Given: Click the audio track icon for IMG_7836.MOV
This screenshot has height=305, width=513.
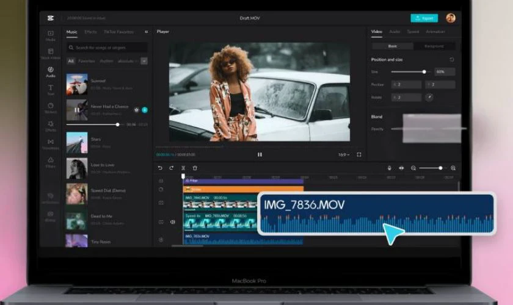Looking at the screenshot, I should pos(161,240).
